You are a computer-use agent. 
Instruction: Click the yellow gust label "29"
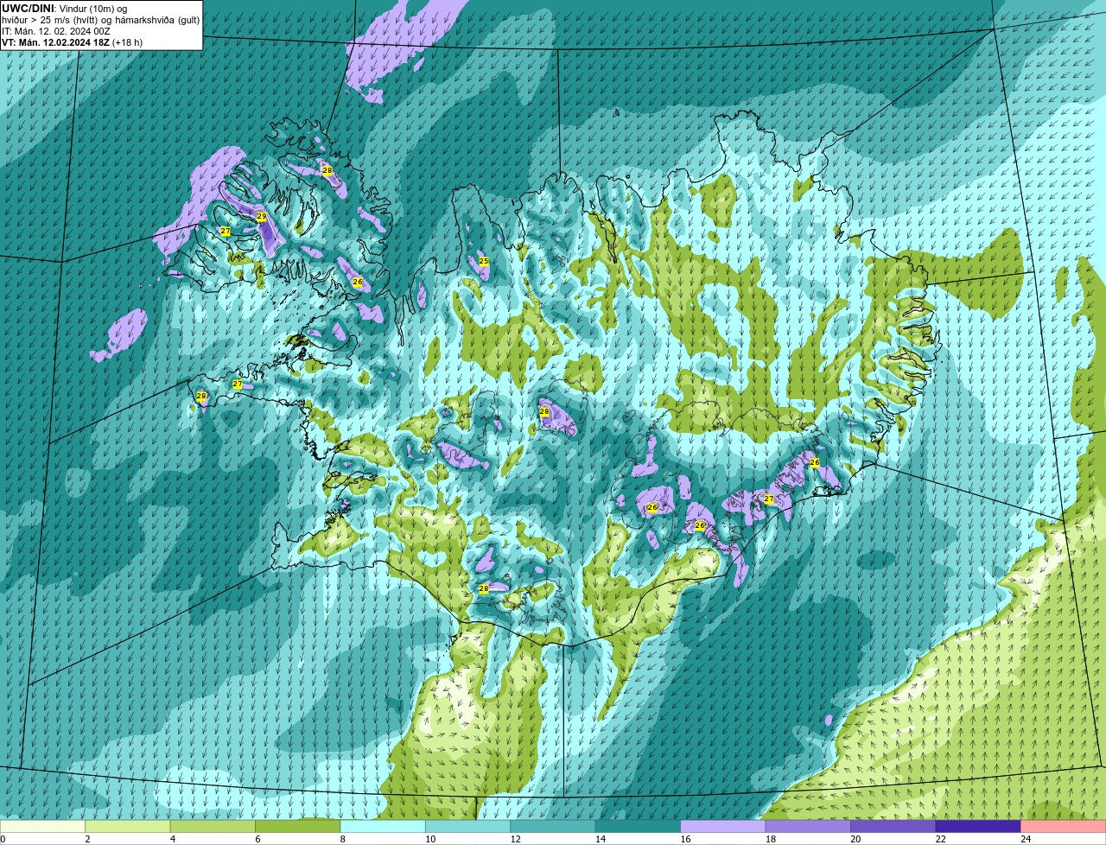(262, 216)
